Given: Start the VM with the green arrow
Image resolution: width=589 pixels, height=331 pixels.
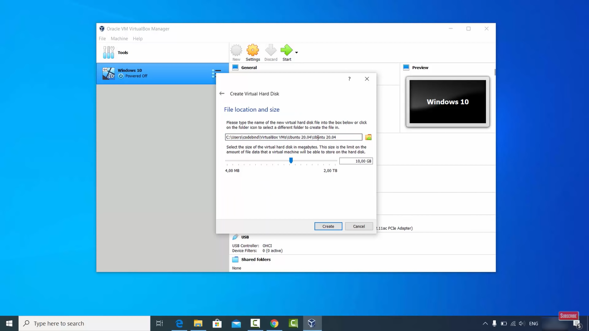Looking at the screenshot, I should pyautogui.click(x=287, y=53).
